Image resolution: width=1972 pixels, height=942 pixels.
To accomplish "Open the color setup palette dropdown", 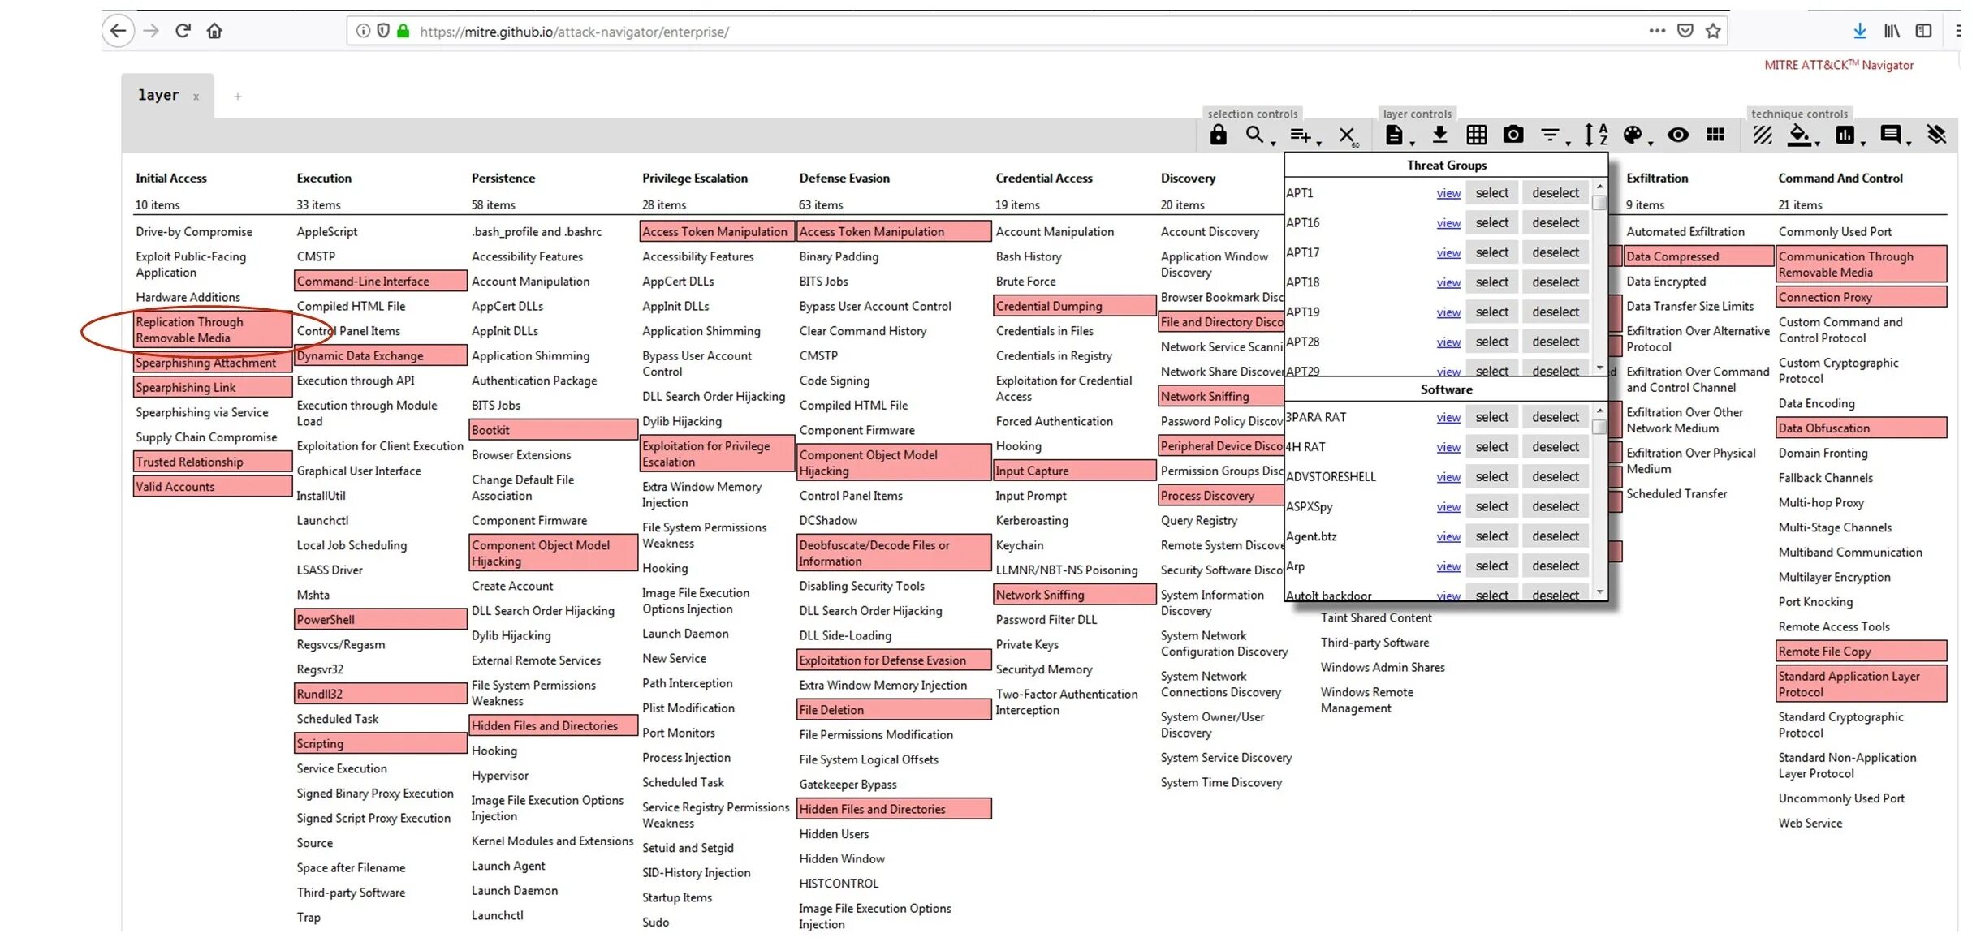I will click(1633, 135).
